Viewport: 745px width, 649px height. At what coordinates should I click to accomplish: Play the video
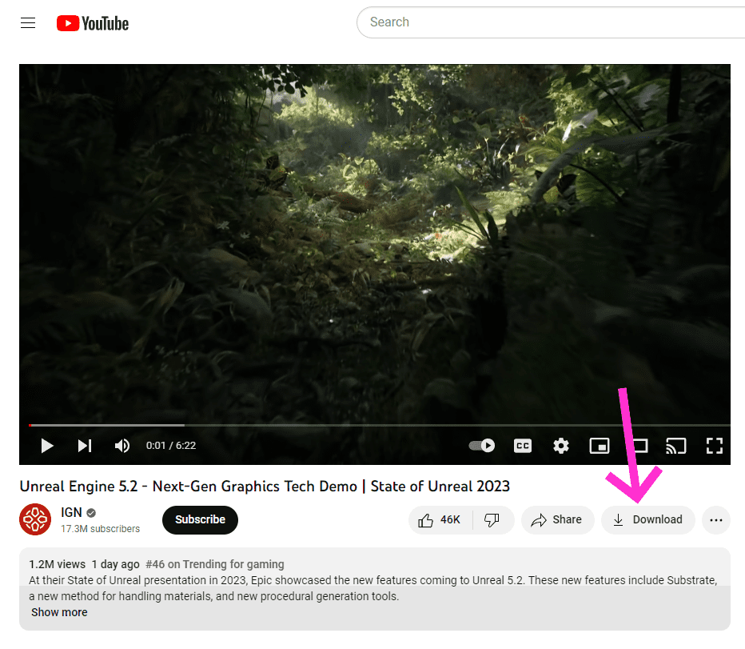46,446
